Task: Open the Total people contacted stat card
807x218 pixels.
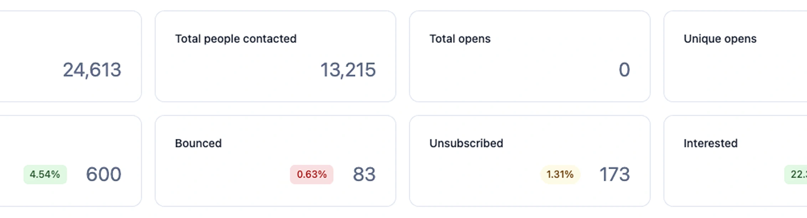Action: pos(275,56)
